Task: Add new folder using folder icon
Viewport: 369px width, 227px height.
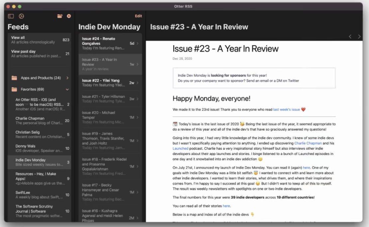Action: (60, 16)
